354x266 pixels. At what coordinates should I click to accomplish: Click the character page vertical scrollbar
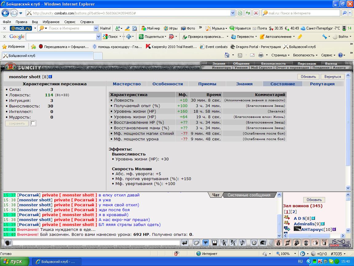click(348, 131)
